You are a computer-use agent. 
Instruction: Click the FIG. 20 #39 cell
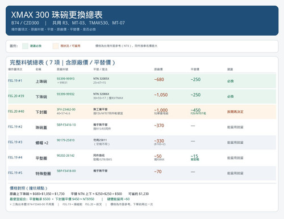click(16, 96)
